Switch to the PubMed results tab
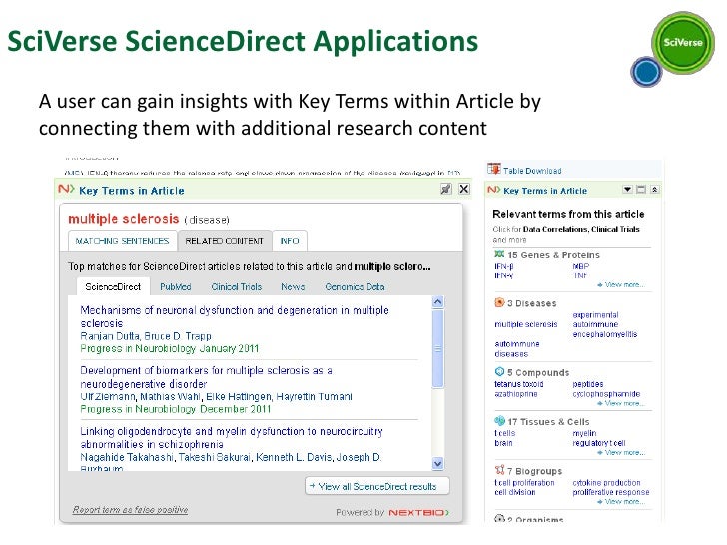Screen dimensions: 727x545 click(x=176, y=287)
